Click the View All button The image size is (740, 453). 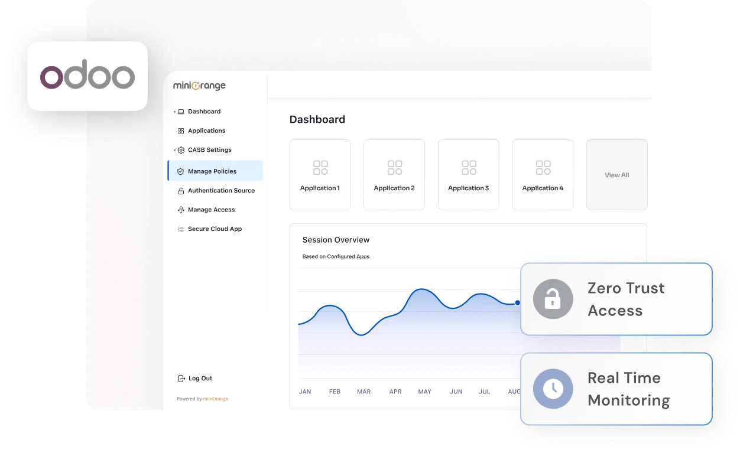click(x=616, y=175)
